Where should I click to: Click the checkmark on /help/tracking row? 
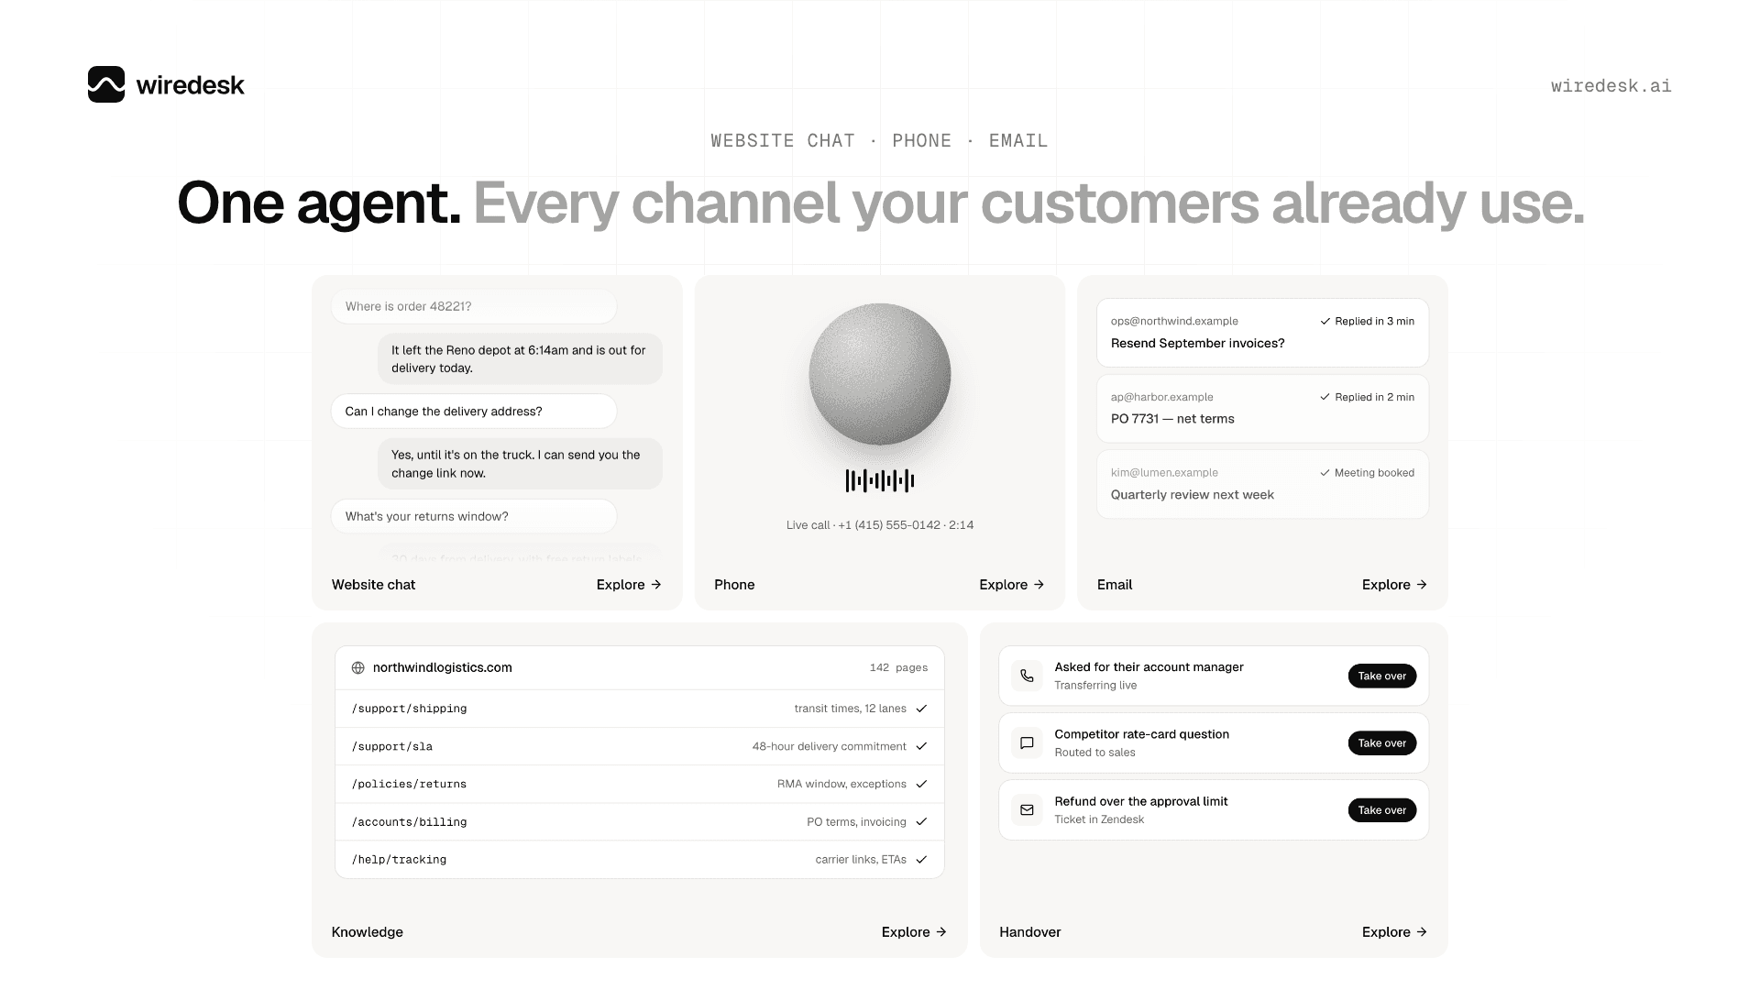(921, 859)
